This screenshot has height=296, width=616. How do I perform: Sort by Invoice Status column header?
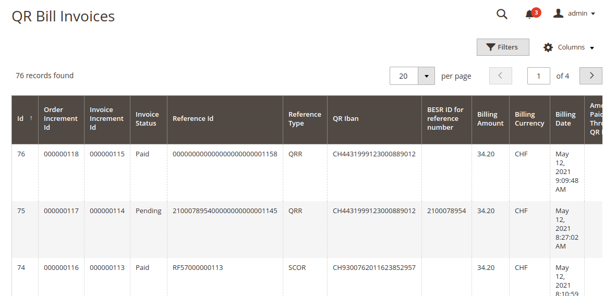tap(147, 119)
